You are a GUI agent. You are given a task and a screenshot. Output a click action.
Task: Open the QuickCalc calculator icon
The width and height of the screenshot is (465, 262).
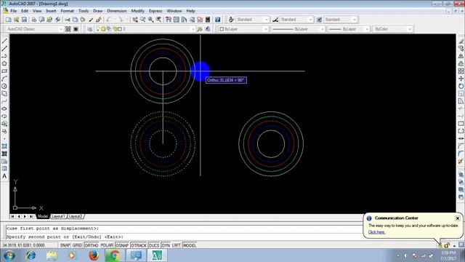[x=208, y=20]
